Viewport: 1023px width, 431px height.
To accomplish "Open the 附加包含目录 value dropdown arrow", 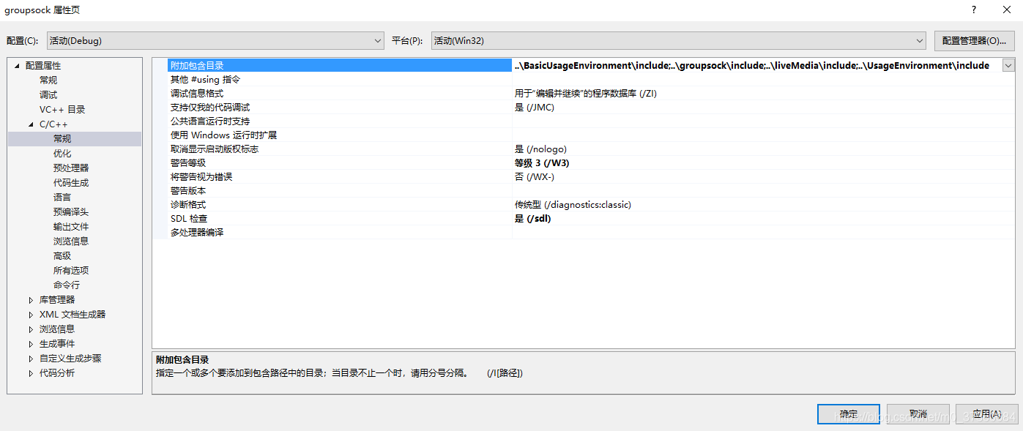I will 1008,66.
